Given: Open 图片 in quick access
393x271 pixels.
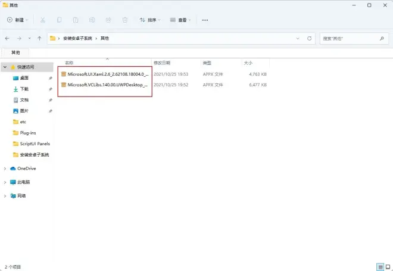Looking at the screenshot, I should 24,111.
